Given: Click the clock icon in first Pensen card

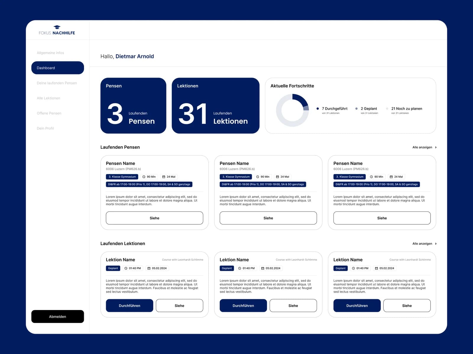Looking at the screenshot, I should coord(144,177).
